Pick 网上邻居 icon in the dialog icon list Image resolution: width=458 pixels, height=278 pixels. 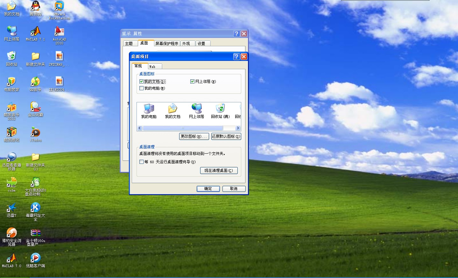tap(196, 111)
